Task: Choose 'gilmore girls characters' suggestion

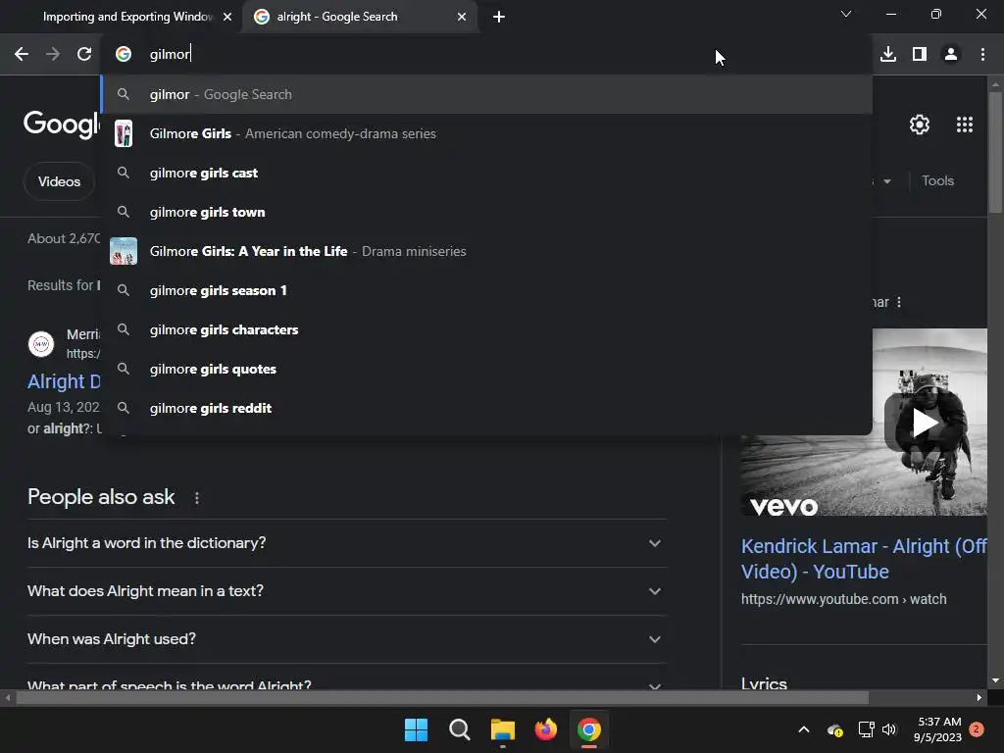Action: [x=486, y=329]
